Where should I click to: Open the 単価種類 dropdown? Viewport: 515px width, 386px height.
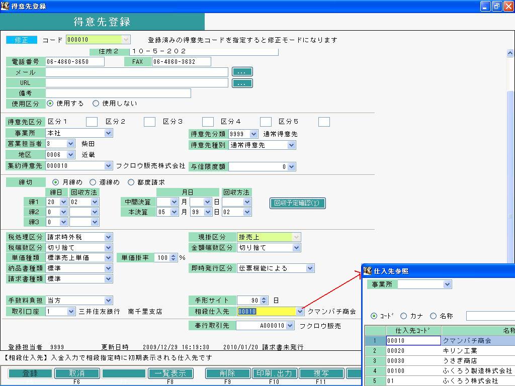[x=109, y=258]
